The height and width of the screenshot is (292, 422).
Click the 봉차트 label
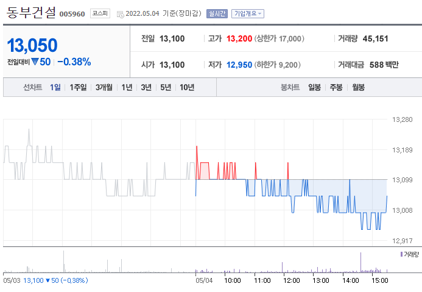click(290, 87)
